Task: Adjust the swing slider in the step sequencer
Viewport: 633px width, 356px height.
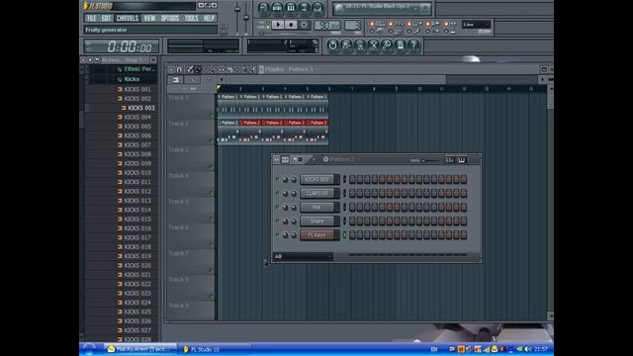Action: 430,160
